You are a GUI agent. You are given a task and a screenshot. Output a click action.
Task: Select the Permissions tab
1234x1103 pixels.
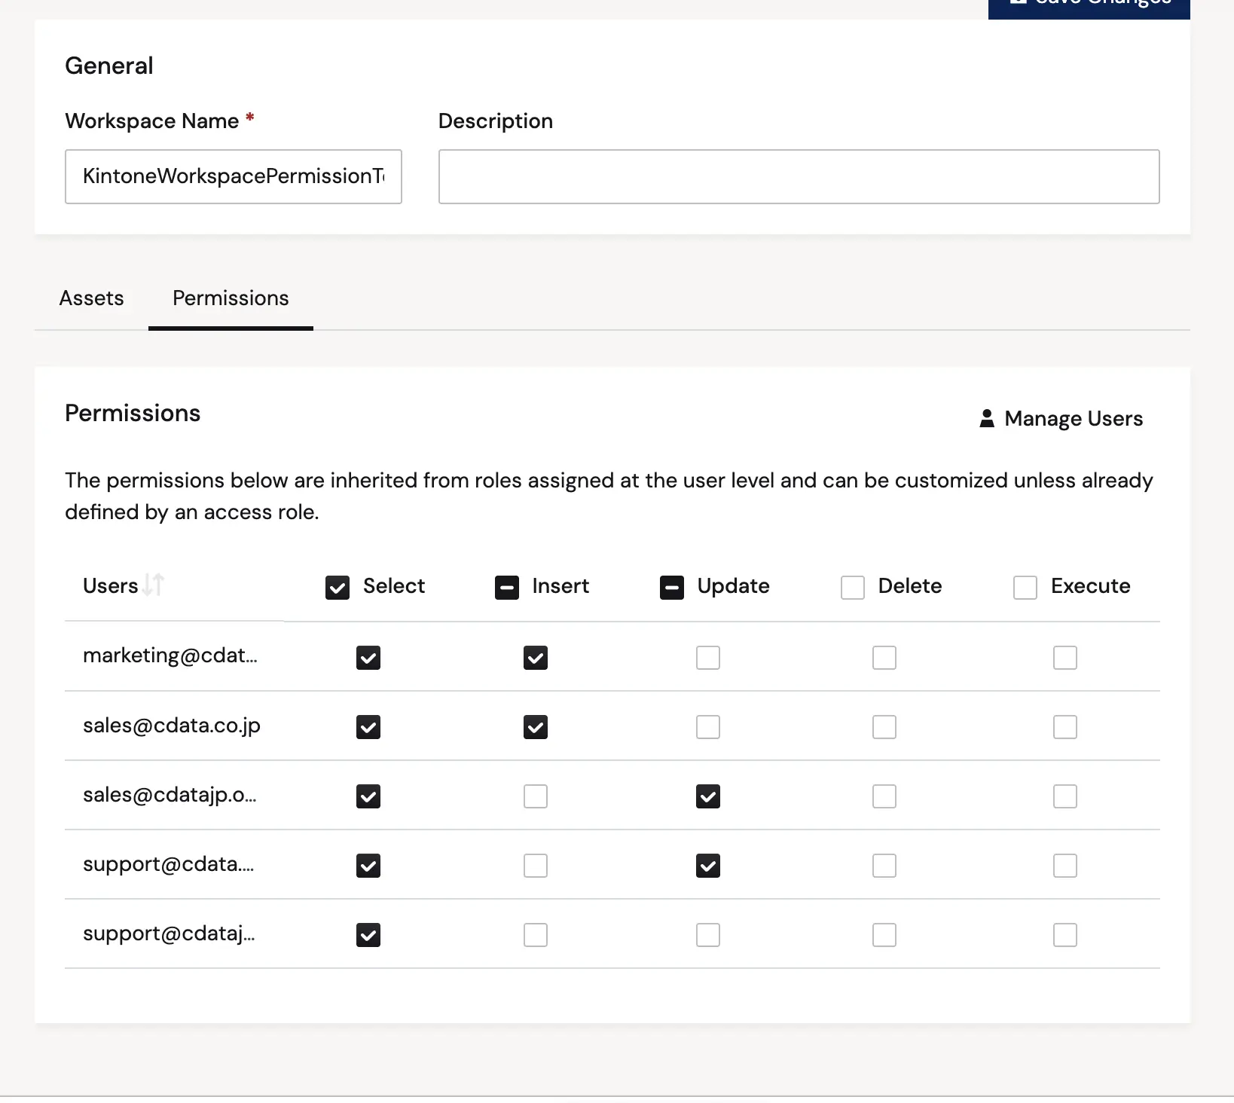coord(231,298)
